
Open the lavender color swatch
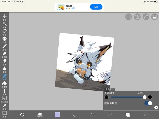[x=57, y=115]
